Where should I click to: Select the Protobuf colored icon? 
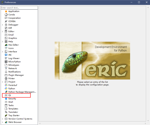[6, 85]
